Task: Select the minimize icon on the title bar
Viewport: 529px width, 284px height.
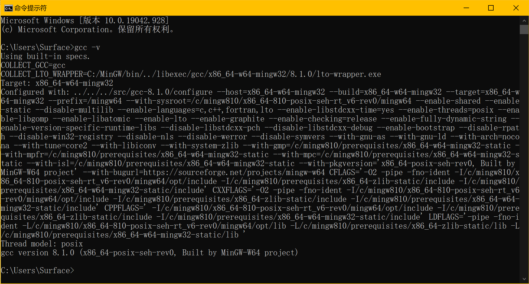Action: pos(466,8)
